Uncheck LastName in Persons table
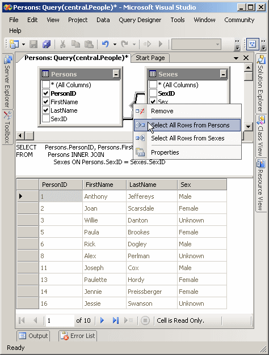 (x=46, y=110)
